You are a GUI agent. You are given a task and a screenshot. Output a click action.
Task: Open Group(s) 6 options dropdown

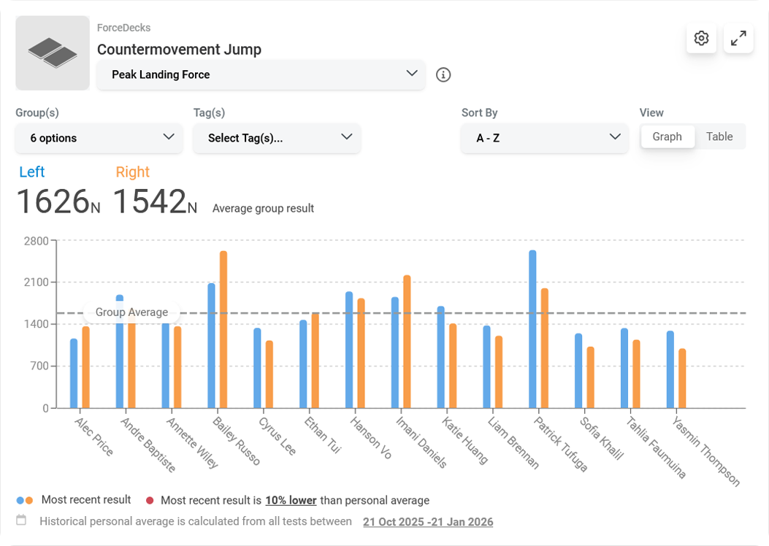point(99,138)
